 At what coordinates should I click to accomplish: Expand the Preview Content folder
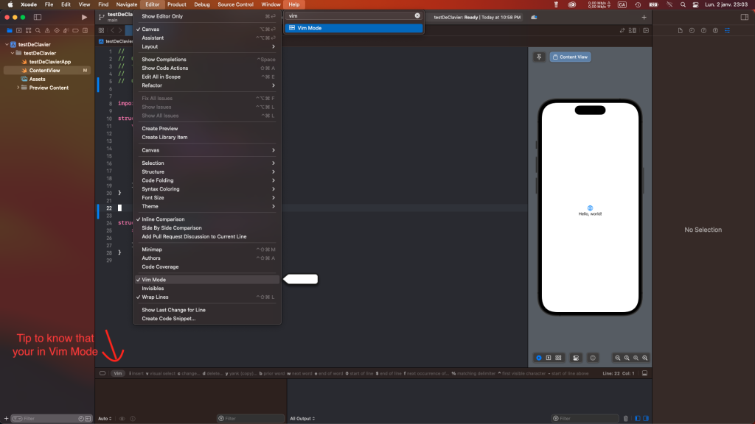18,88
